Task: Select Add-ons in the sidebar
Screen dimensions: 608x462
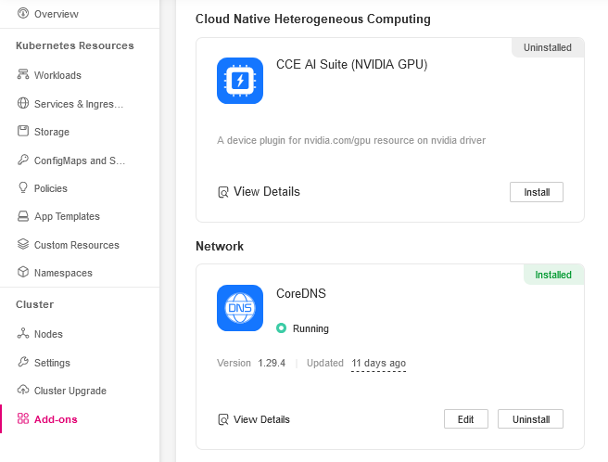Action: tap(56, 419)
